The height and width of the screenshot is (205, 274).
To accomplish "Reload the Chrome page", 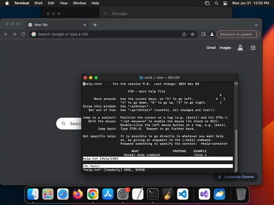I will 23,34.
